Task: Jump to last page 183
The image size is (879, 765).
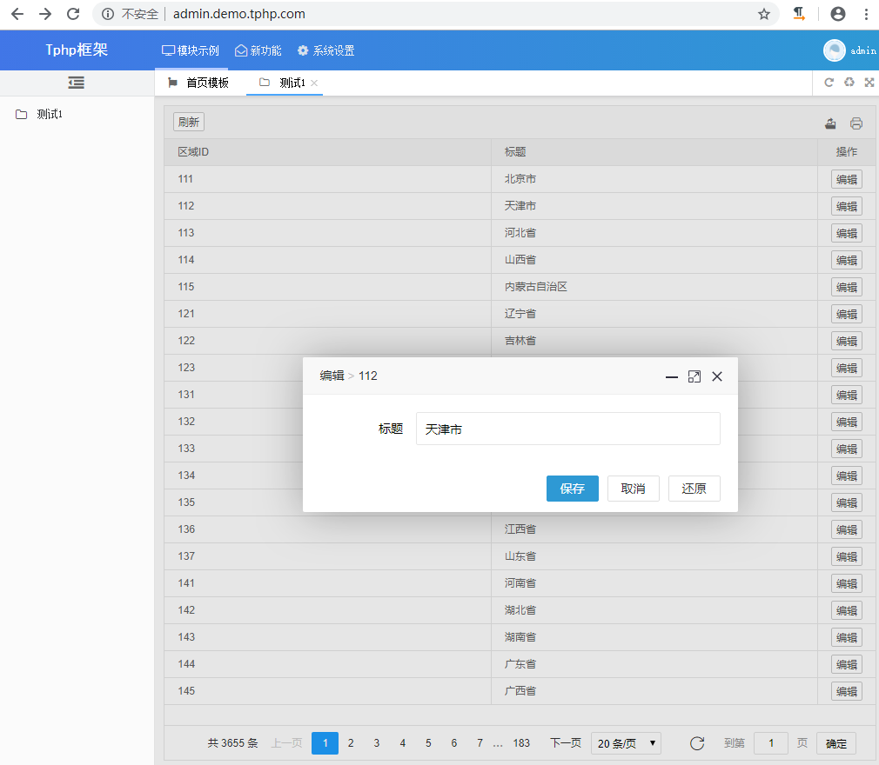Action: click(521, 743)
